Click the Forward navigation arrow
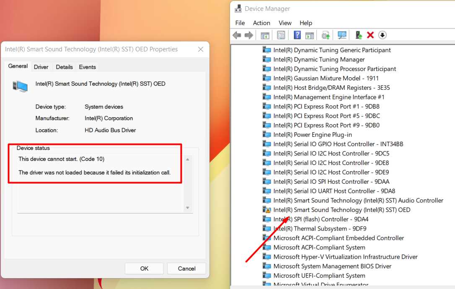 click(x=249, y=35)
